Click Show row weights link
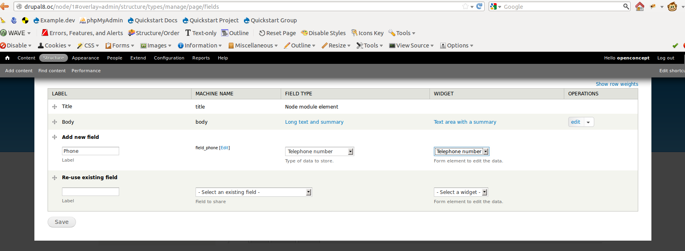The image size is (685, 251). pyautogui.click(x=617, y=84)
